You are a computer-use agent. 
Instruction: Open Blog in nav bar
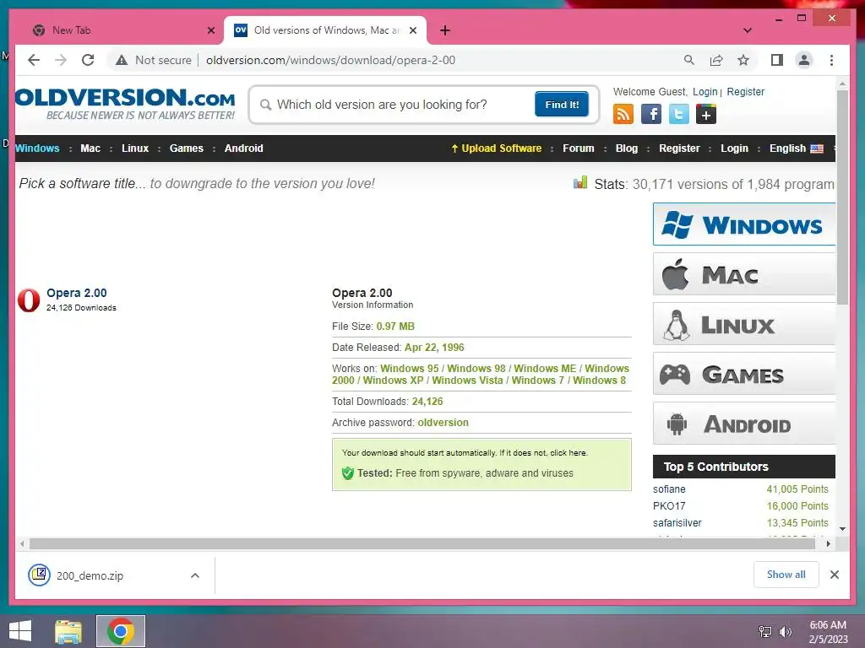point(627,148)
